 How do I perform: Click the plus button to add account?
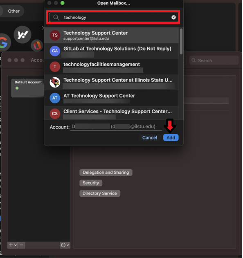point(11,245)
